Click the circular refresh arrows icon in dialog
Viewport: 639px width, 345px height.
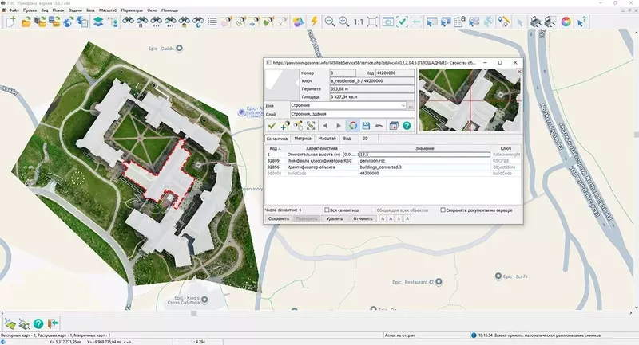pyautogui.click(x=353, y=126)
